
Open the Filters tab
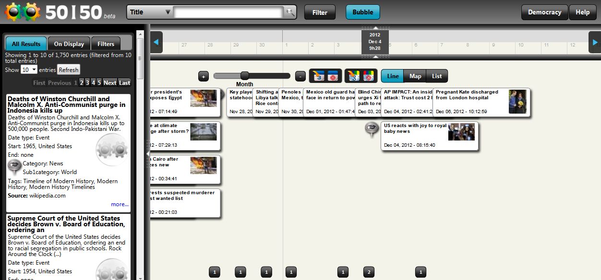coord(106,44)
